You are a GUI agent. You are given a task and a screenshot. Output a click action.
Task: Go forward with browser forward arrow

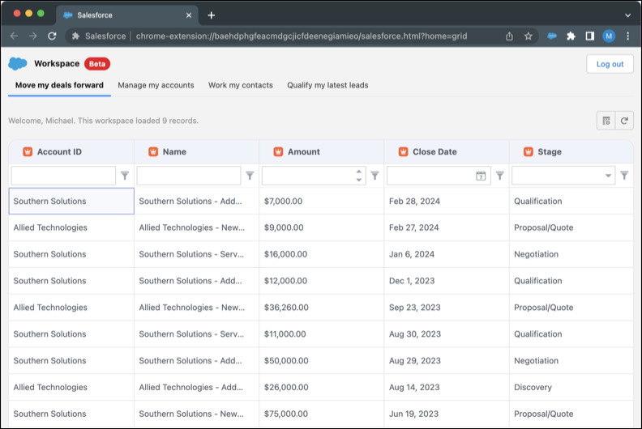point(32,36)
